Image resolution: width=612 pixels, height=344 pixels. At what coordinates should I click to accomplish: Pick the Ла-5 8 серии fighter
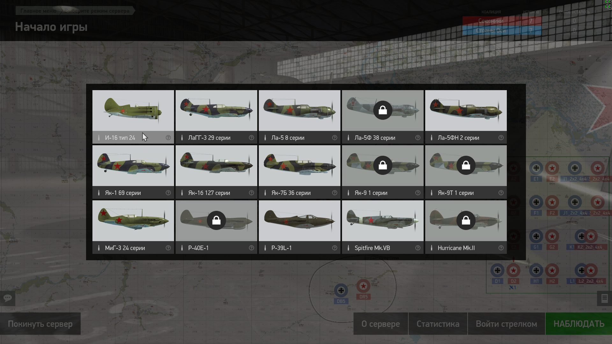click(x=299, y=117)
